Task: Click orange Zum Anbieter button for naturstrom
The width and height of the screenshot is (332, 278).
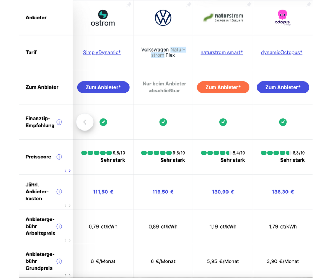Action: [223, 87]
